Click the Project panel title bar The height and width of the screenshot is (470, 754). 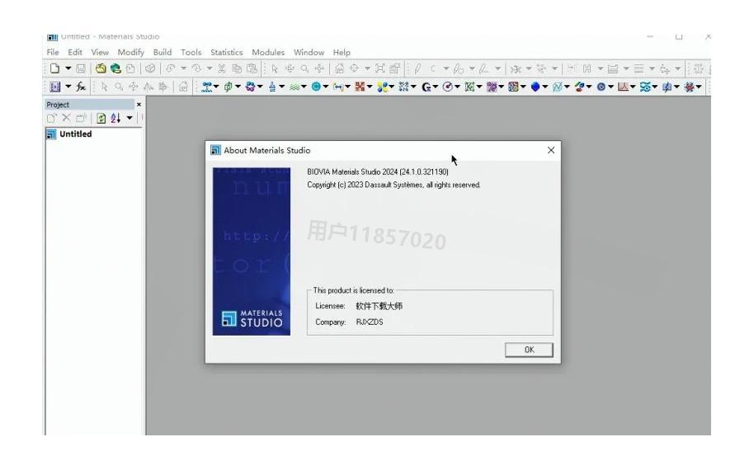point(89,104)
